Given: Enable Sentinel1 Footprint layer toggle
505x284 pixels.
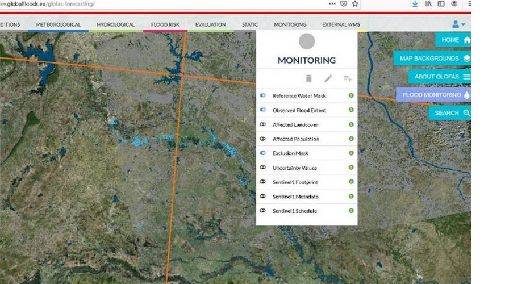Looking at the screenshot, I should (263, 182).
